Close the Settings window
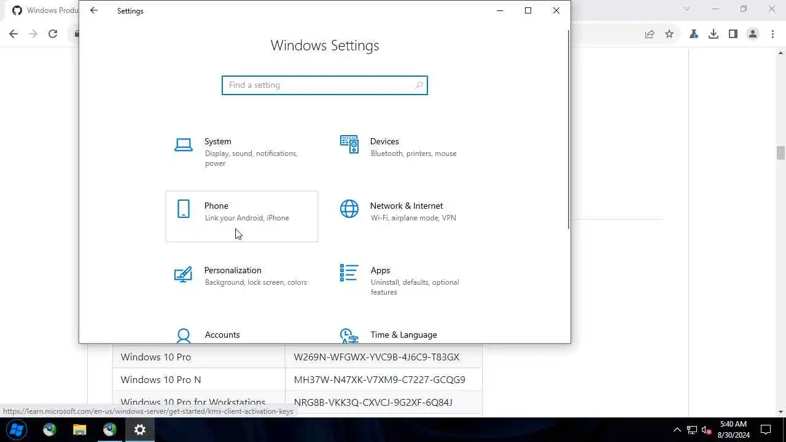786x442 pixels. [556, 10]
